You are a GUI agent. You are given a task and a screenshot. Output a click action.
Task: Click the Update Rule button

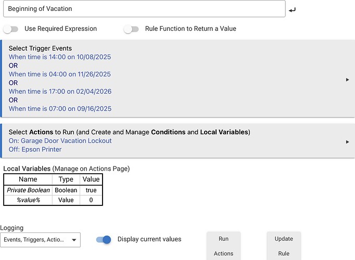tap(284, 246)
